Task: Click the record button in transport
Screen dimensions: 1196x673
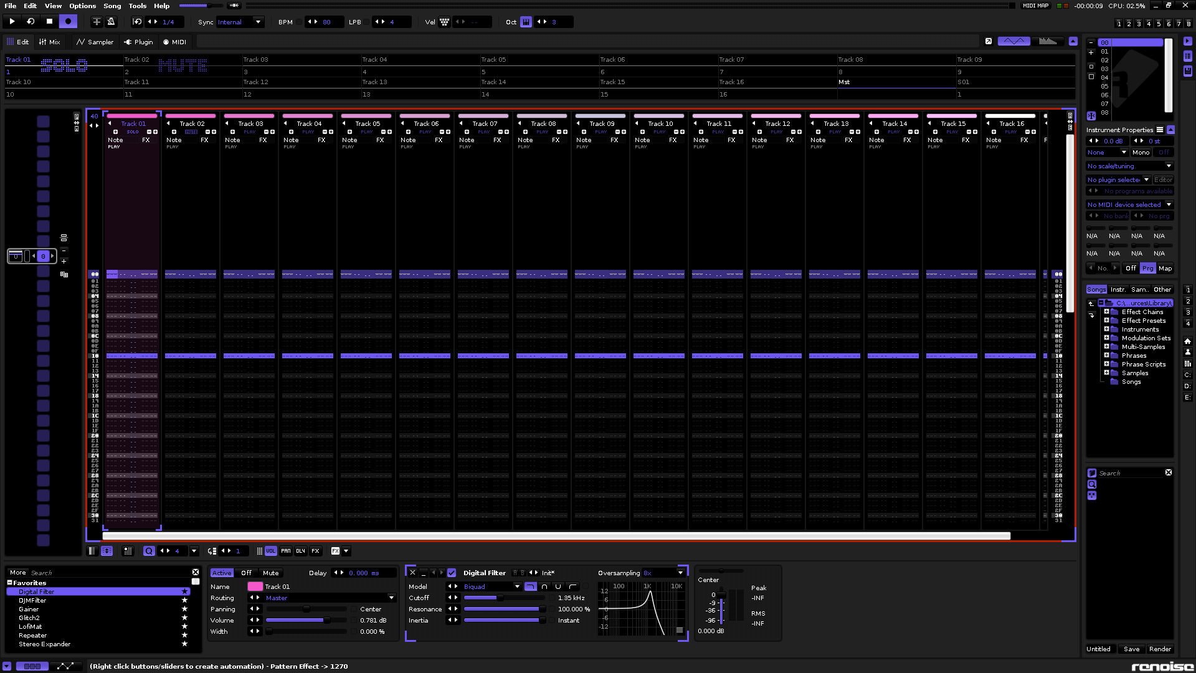Action: coord(68,21)
